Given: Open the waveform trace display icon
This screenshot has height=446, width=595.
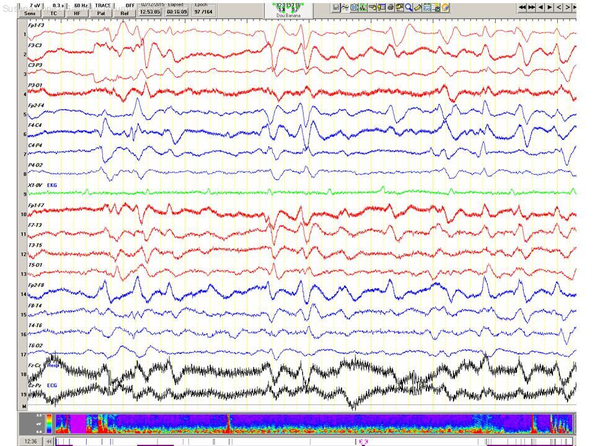Looking at the screenshot, I should [345, 8].
